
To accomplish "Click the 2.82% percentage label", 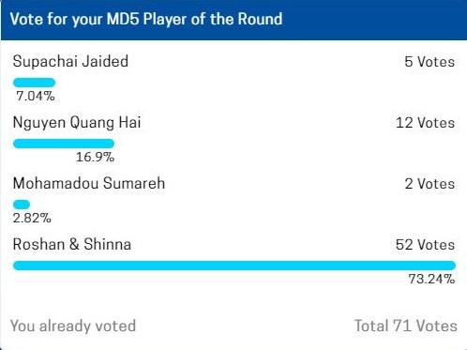I will [x=32, y=218].
